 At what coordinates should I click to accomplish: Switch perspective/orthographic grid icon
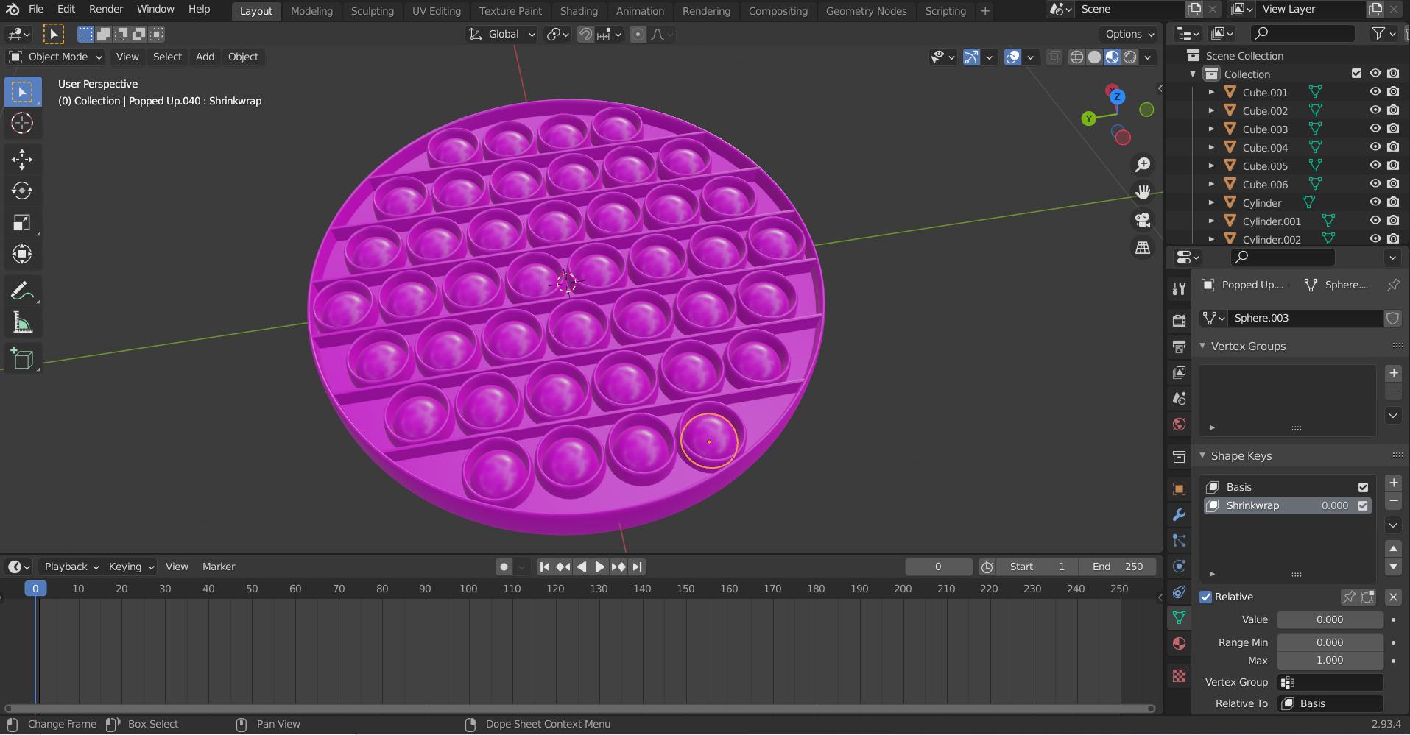click(1143, 249)
